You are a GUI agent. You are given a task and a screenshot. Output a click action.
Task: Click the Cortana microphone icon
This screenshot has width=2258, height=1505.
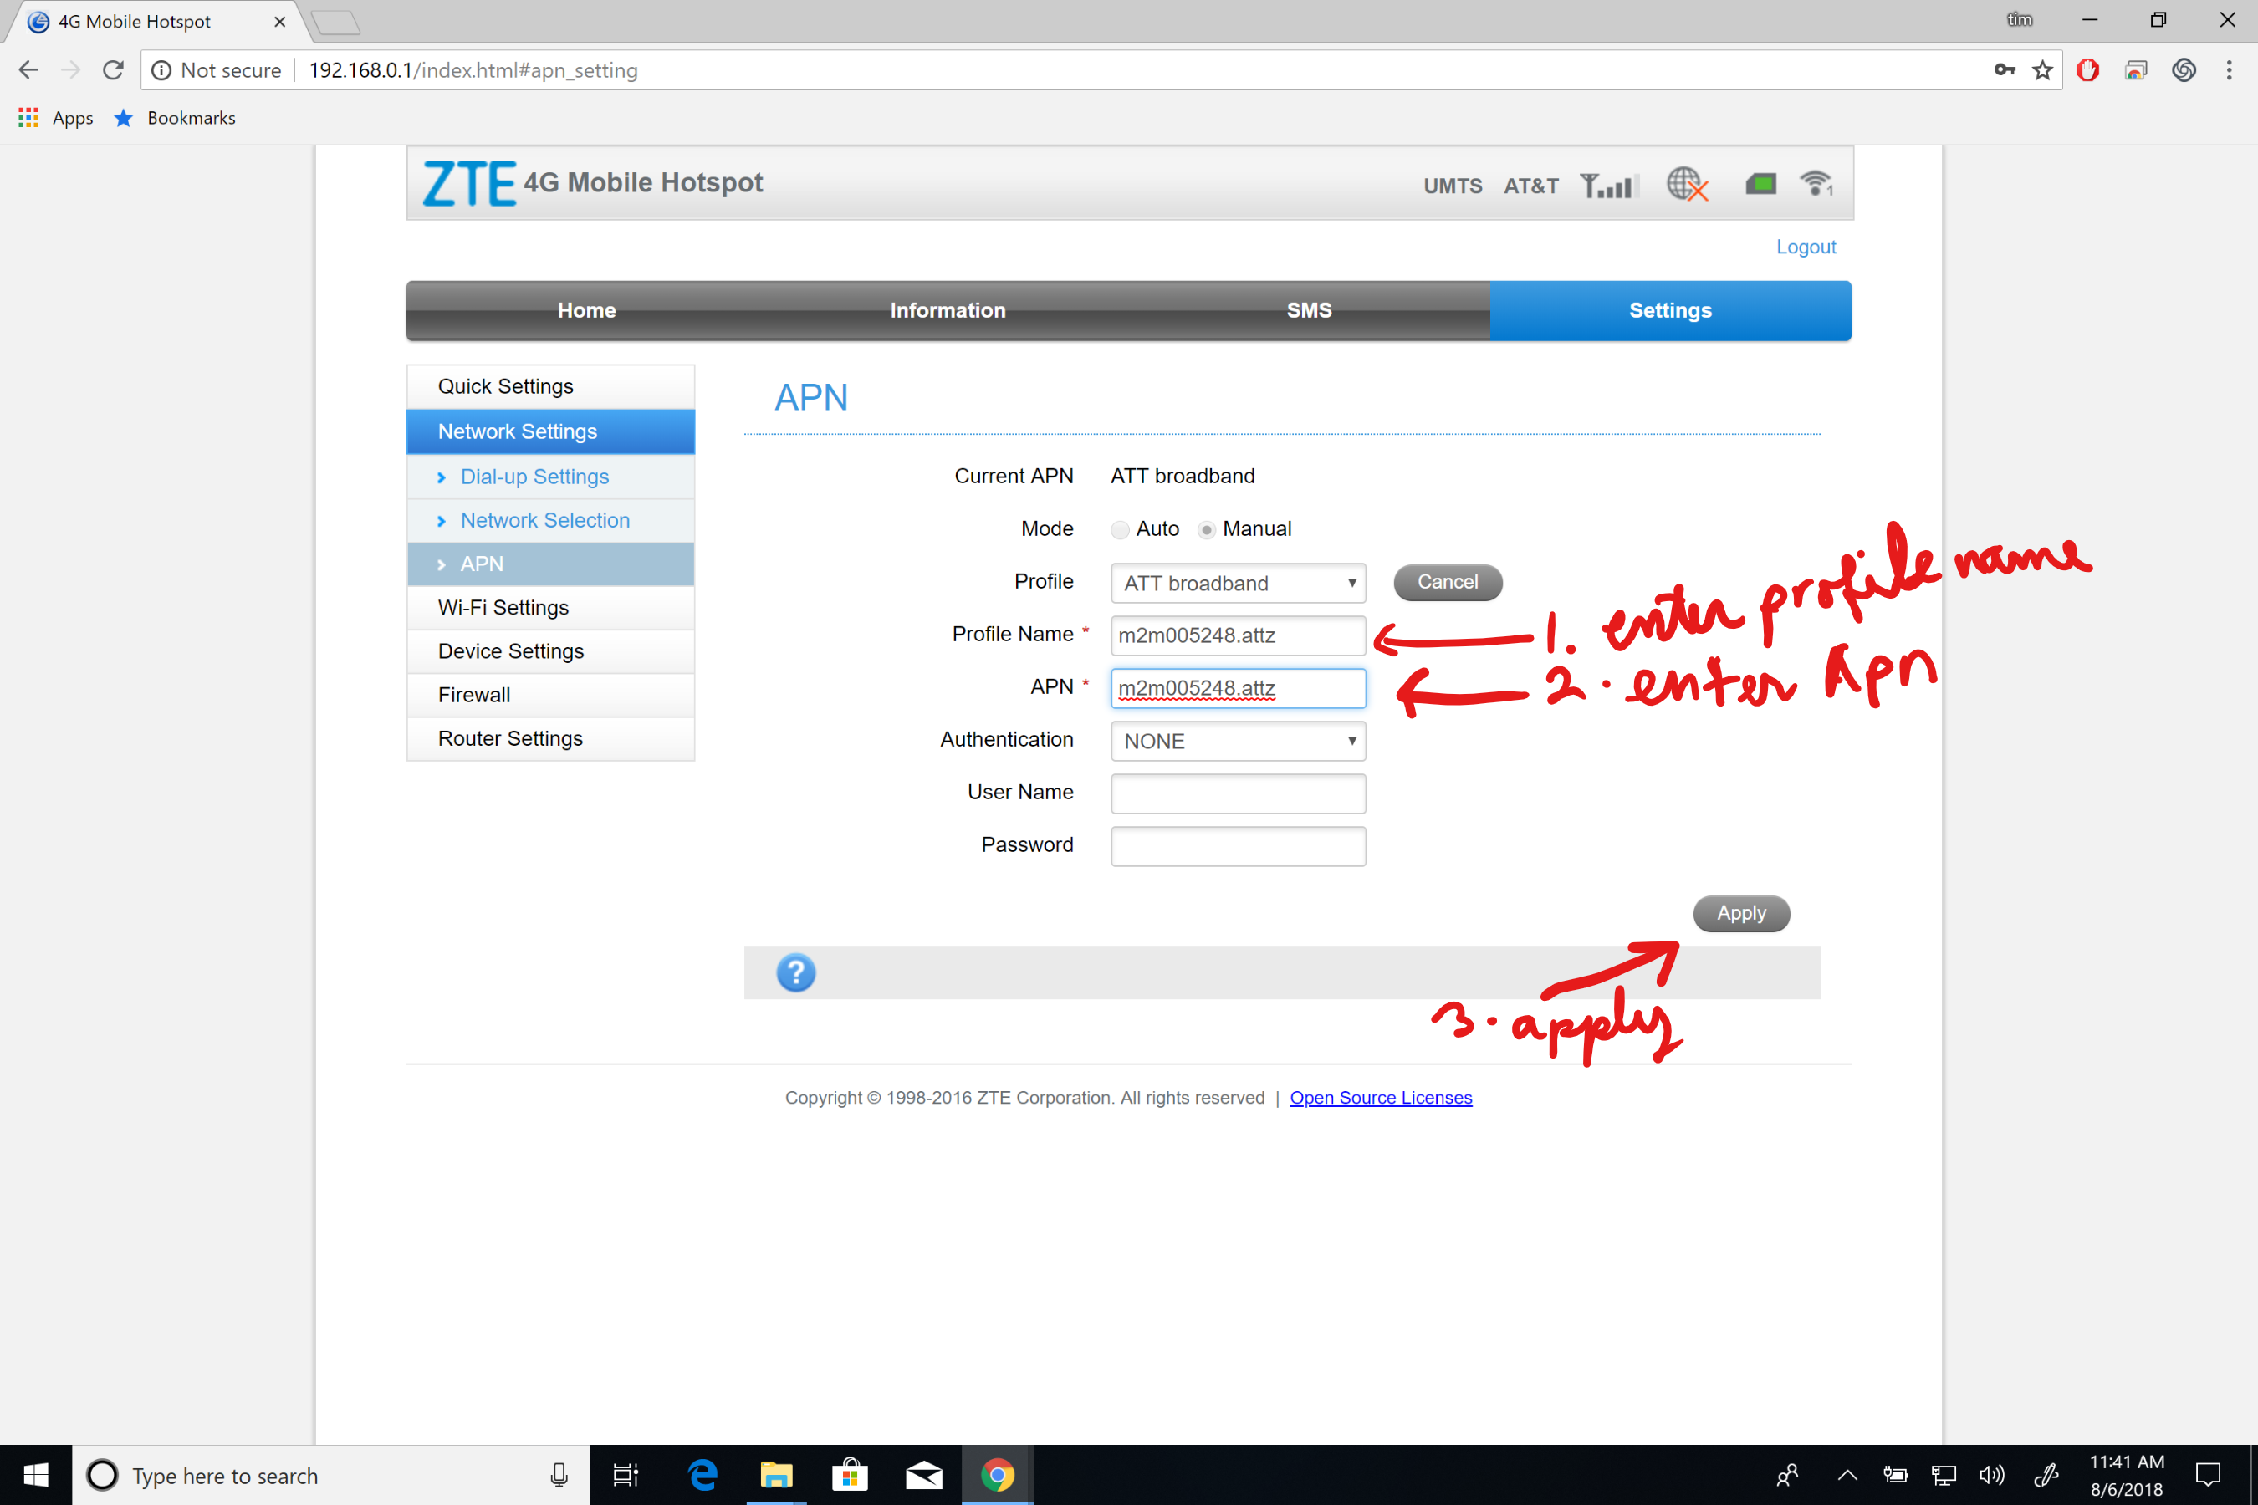click(x=559, y=1475)
